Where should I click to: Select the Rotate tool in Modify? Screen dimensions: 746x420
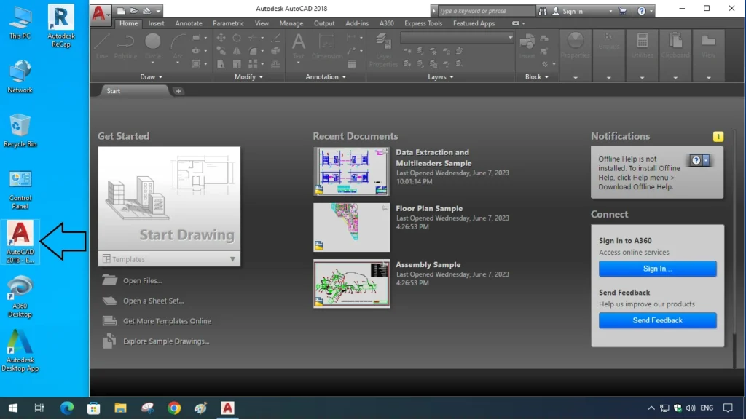(x=237, y=38)
